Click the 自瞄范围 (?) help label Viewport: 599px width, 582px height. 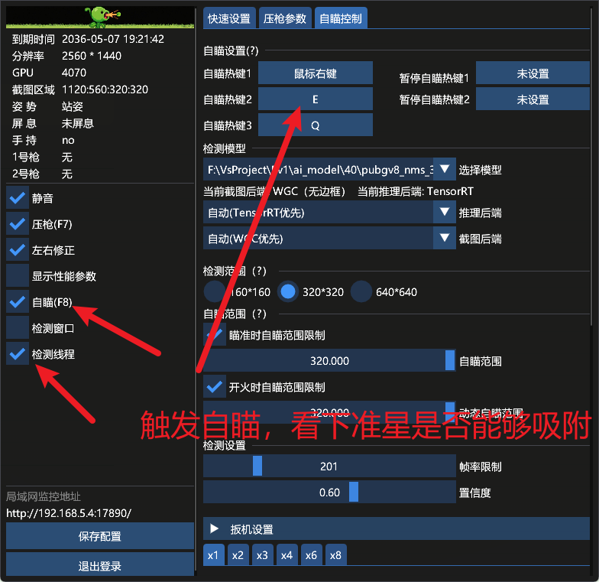click(x=235, y=314)
